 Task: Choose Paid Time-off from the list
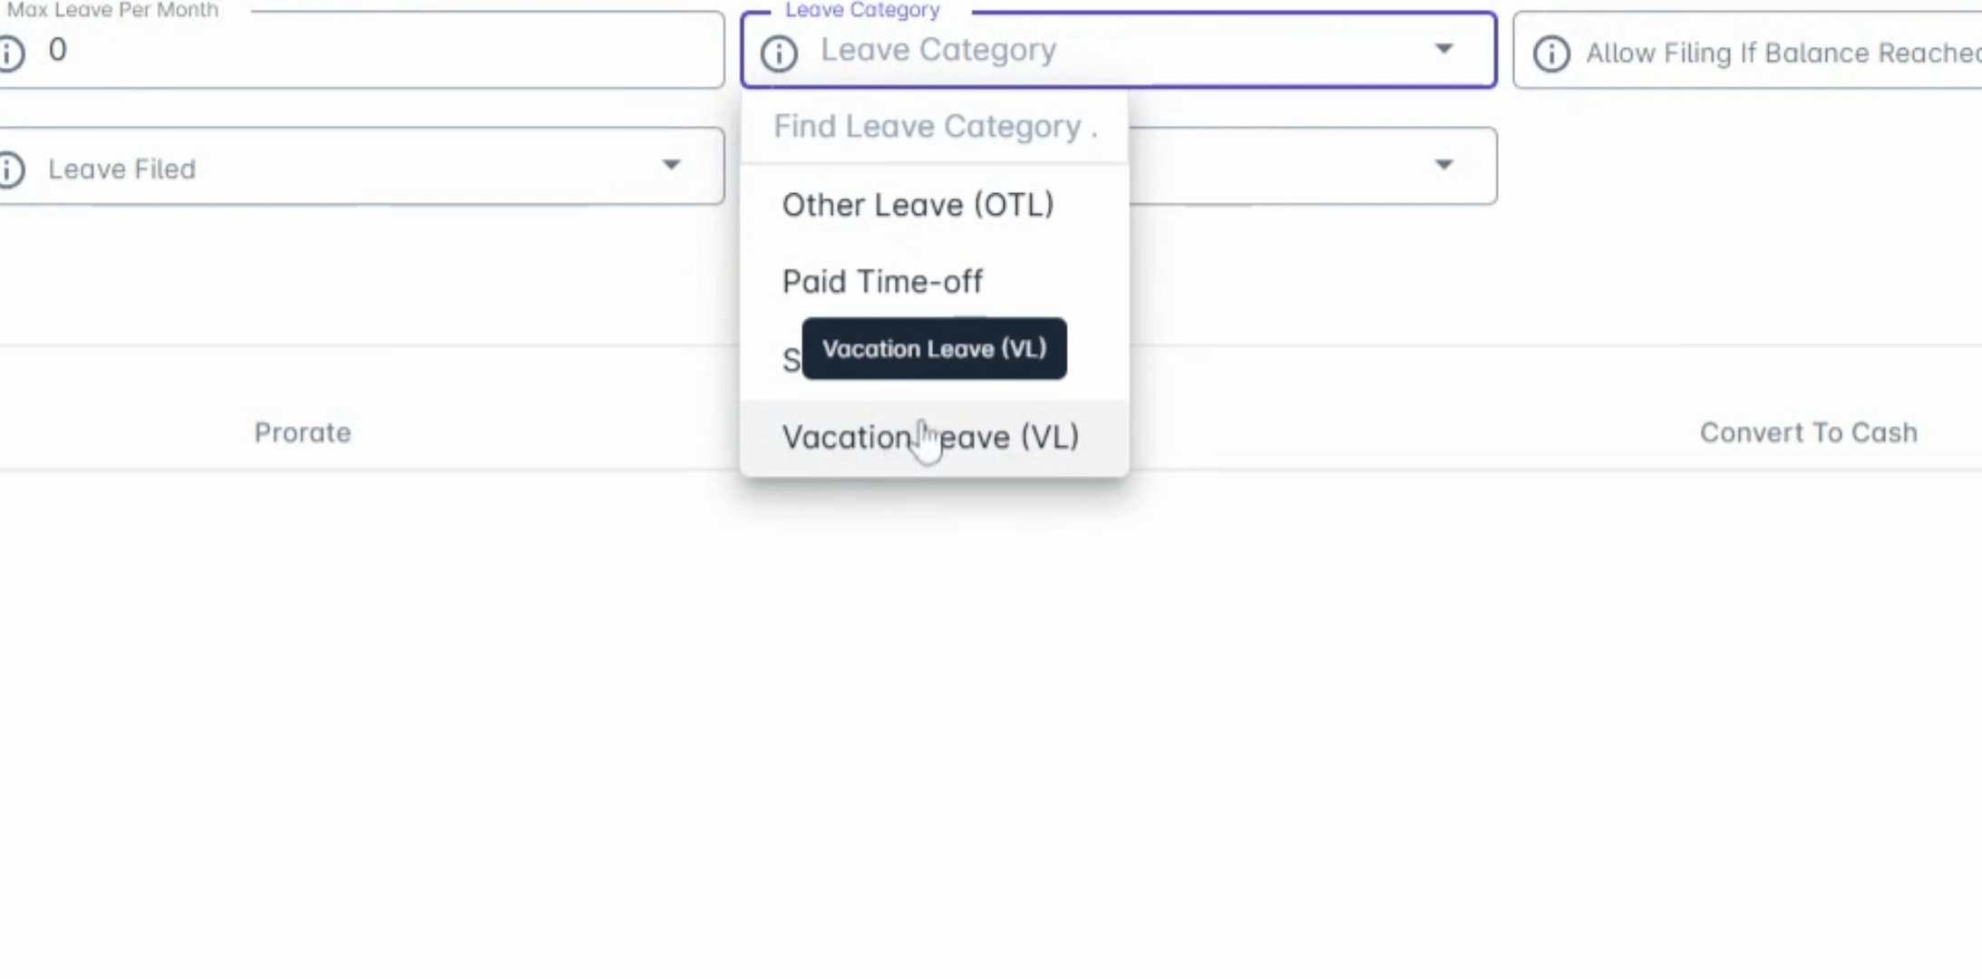882,282
